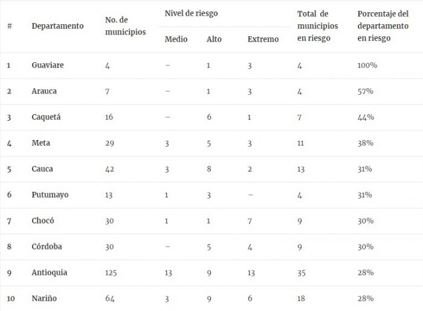Click the 100% risk percentage value

click(x=367, y=65)
